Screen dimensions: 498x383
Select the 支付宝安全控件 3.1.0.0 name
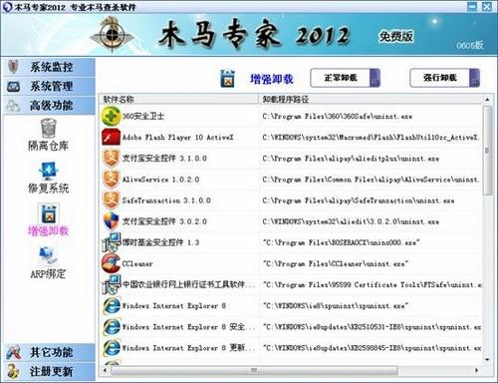(x=164, y=159)
